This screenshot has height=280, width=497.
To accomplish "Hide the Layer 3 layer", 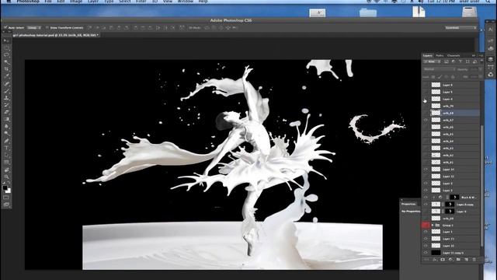I will 426,184.
